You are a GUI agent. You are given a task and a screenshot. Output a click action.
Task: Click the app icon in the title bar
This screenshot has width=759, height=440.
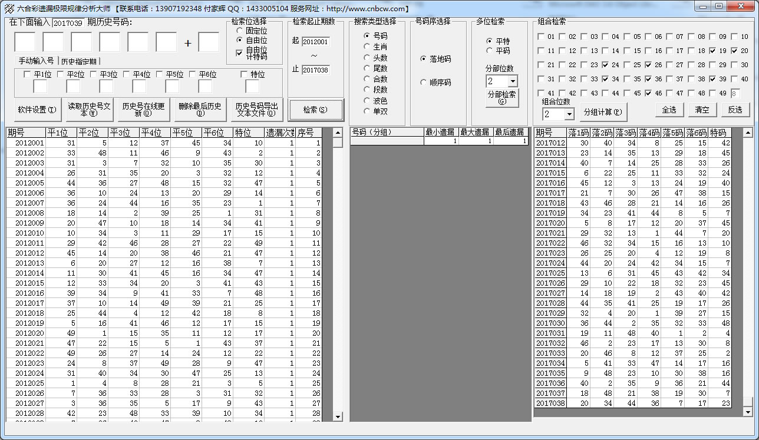tap(9, 8)
